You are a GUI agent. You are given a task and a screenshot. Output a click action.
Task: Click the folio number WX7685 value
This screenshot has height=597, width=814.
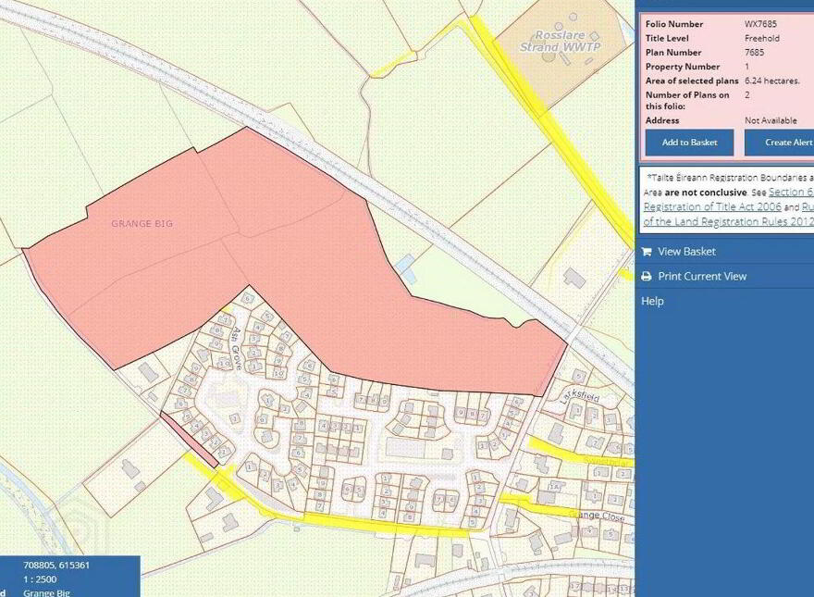(x=760, y=24)
